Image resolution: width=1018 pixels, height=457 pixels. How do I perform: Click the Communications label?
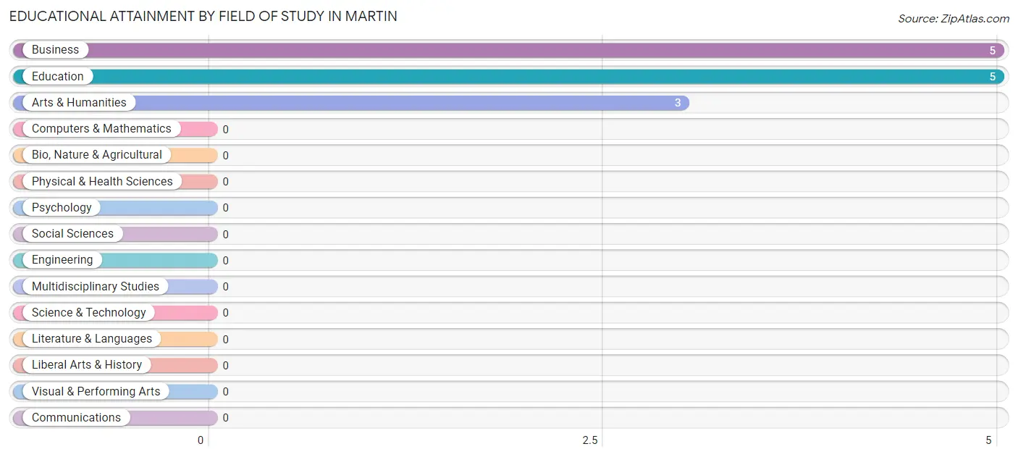[76, 417]
